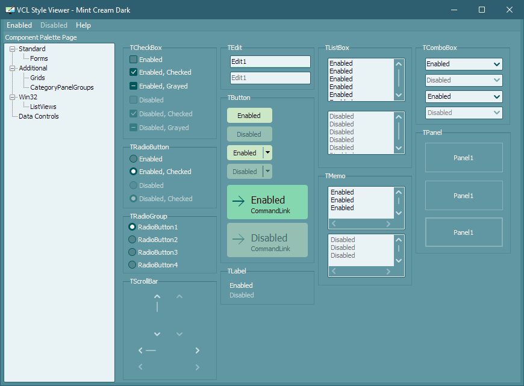Click down arrow in the disabled TMemo scrollbar

398,260
